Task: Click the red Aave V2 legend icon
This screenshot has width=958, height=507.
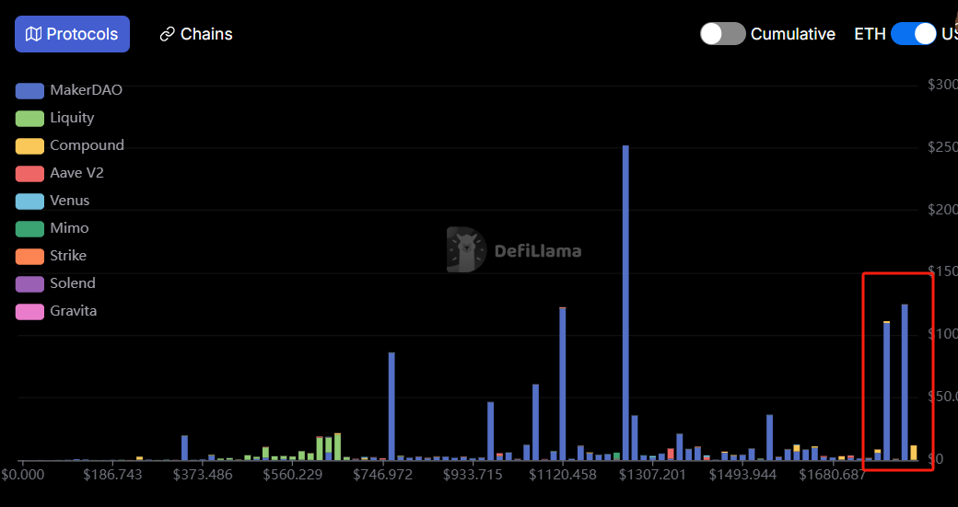Action: tap(29, 173)
